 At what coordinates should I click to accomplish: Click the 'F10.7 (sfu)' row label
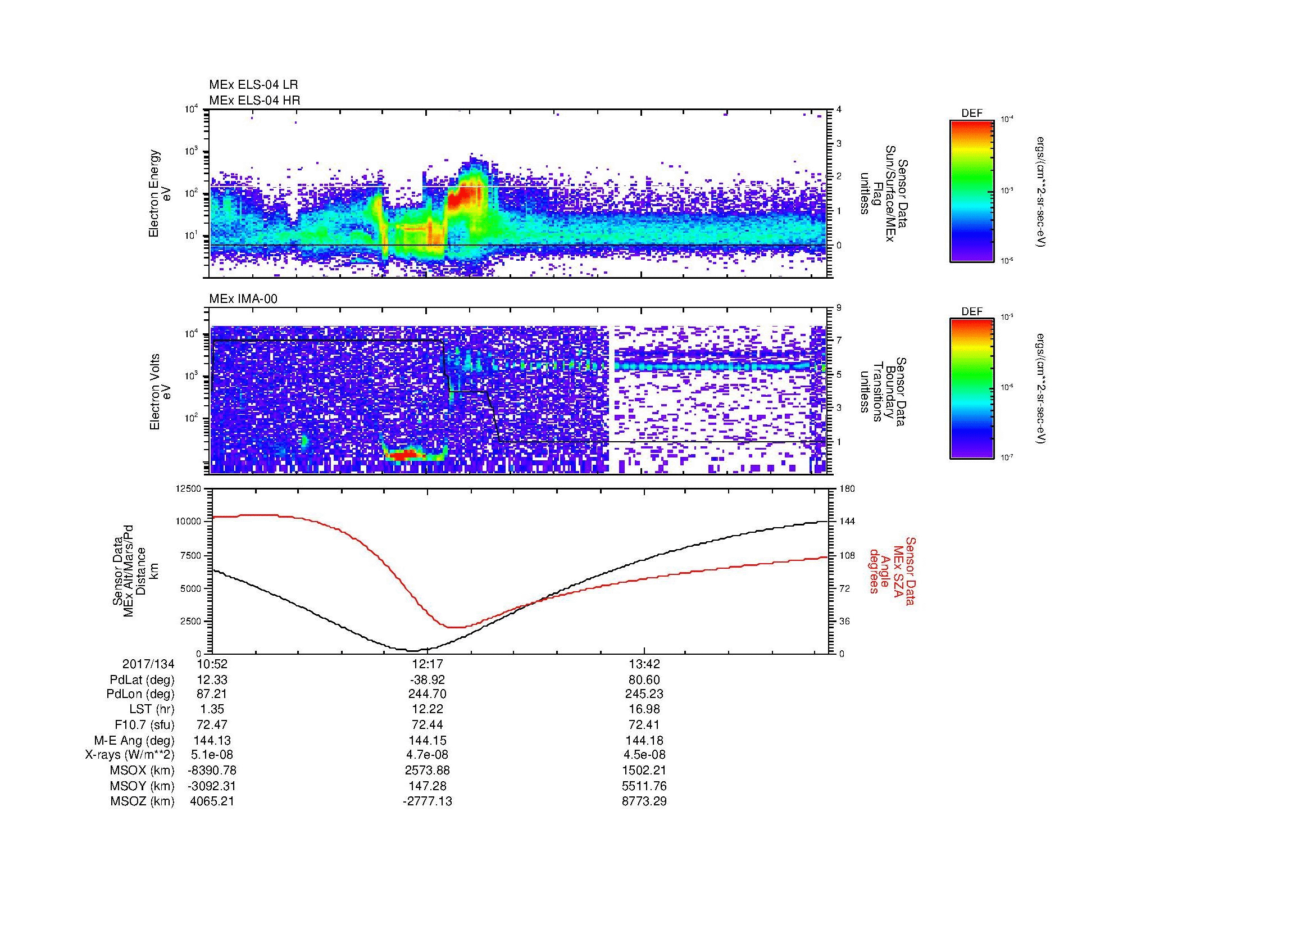(144, 724)
